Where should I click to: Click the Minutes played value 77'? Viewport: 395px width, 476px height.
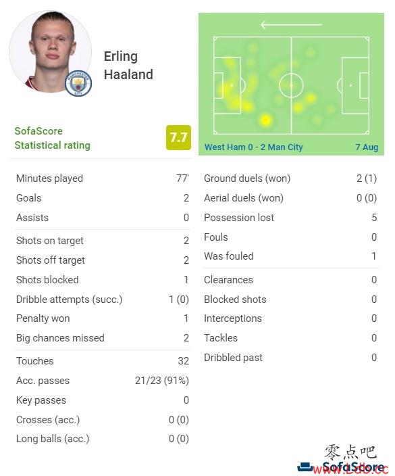pyautogui.click(x=182, y=178)
